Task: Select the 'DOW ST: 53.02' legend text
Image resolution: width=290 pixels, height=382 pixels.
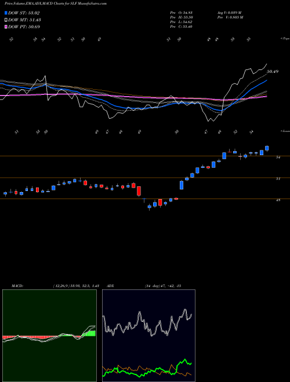Action: [x=24, y=13]
